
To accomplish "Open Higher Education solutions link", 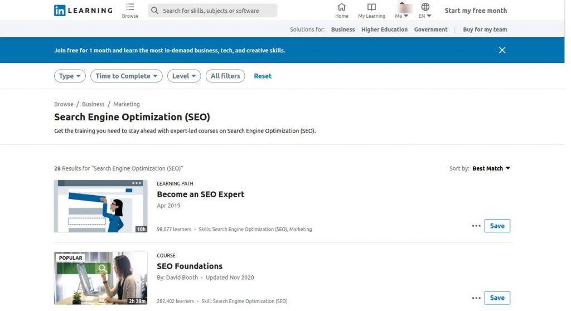I will click(x=384, y=30).
